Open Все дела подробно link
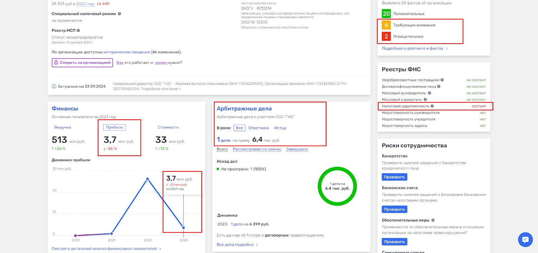 [237, 245]
